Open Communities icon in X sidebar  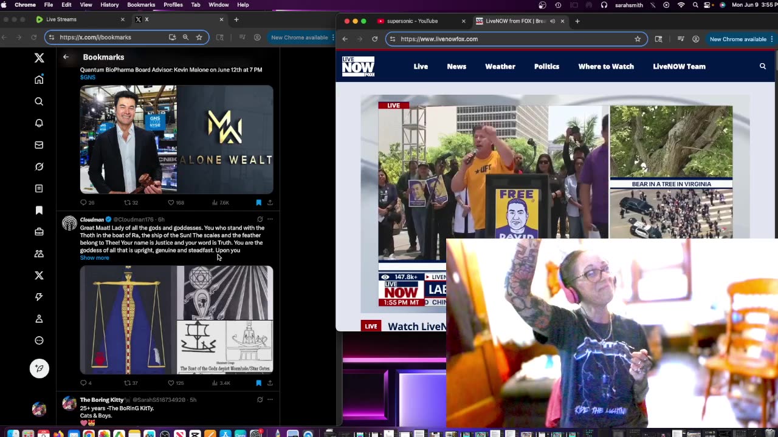(39, 254)
